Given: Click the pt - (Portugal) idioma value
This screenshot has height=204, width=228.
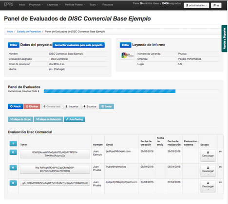Looking at the screenshot, I should click(57, 69).
